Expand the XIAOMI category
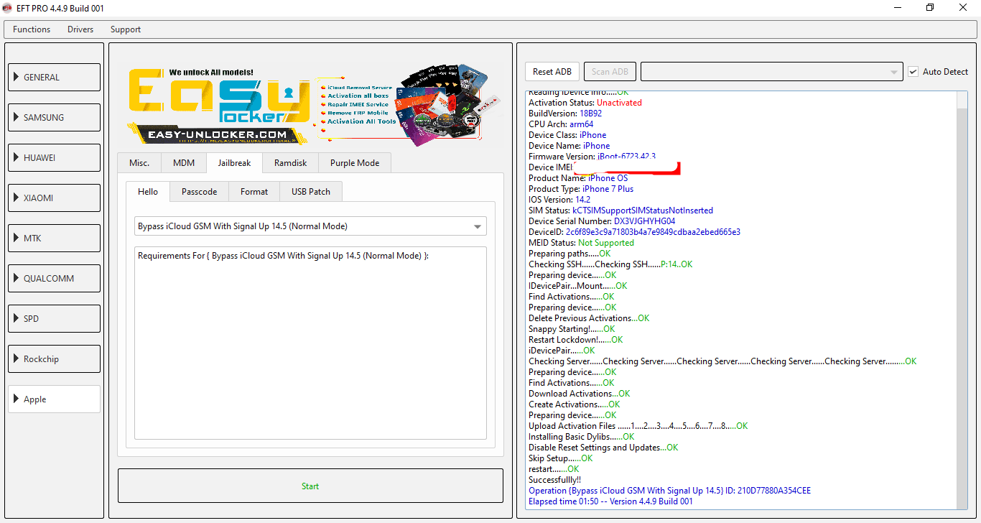Screen dimensions: 981x523 point(55,198)
